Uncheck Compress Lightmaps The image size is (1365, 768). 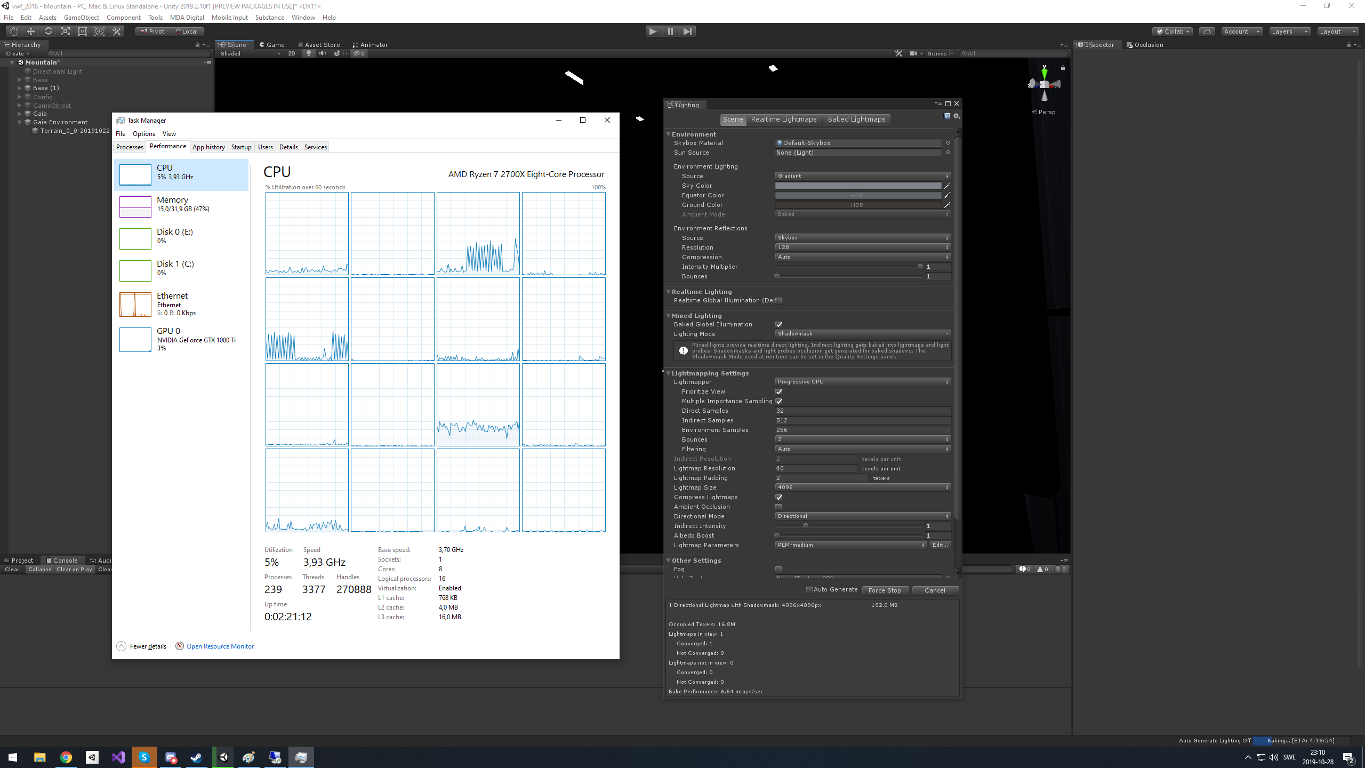coord(778,497)
